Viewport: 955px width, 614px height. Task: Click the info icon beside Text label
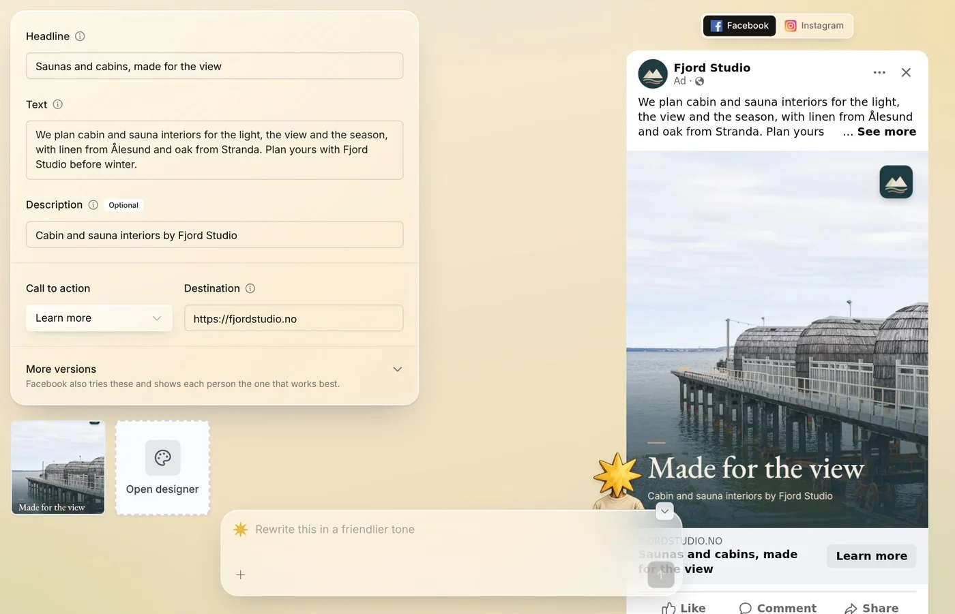pos(58,104)
